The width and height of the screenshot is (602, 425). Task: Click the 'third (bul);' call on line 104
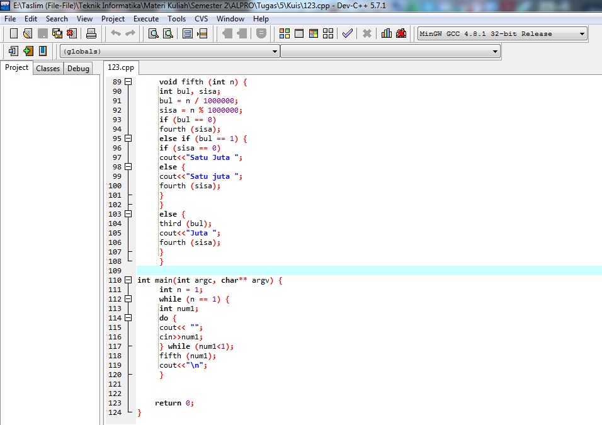(185, 224)
